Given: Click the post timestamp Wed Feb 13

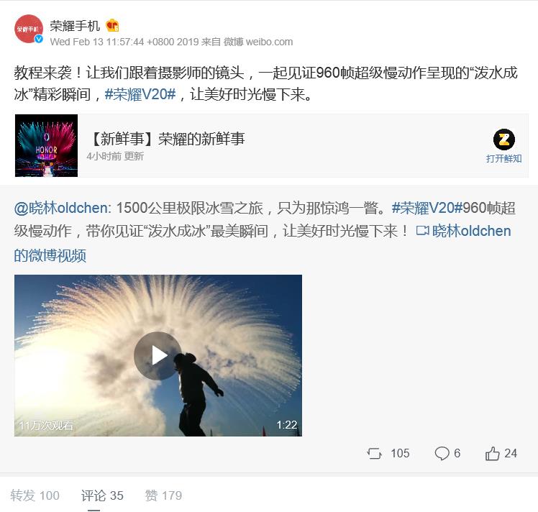Looking at the screenshot, I should (124, 42).
